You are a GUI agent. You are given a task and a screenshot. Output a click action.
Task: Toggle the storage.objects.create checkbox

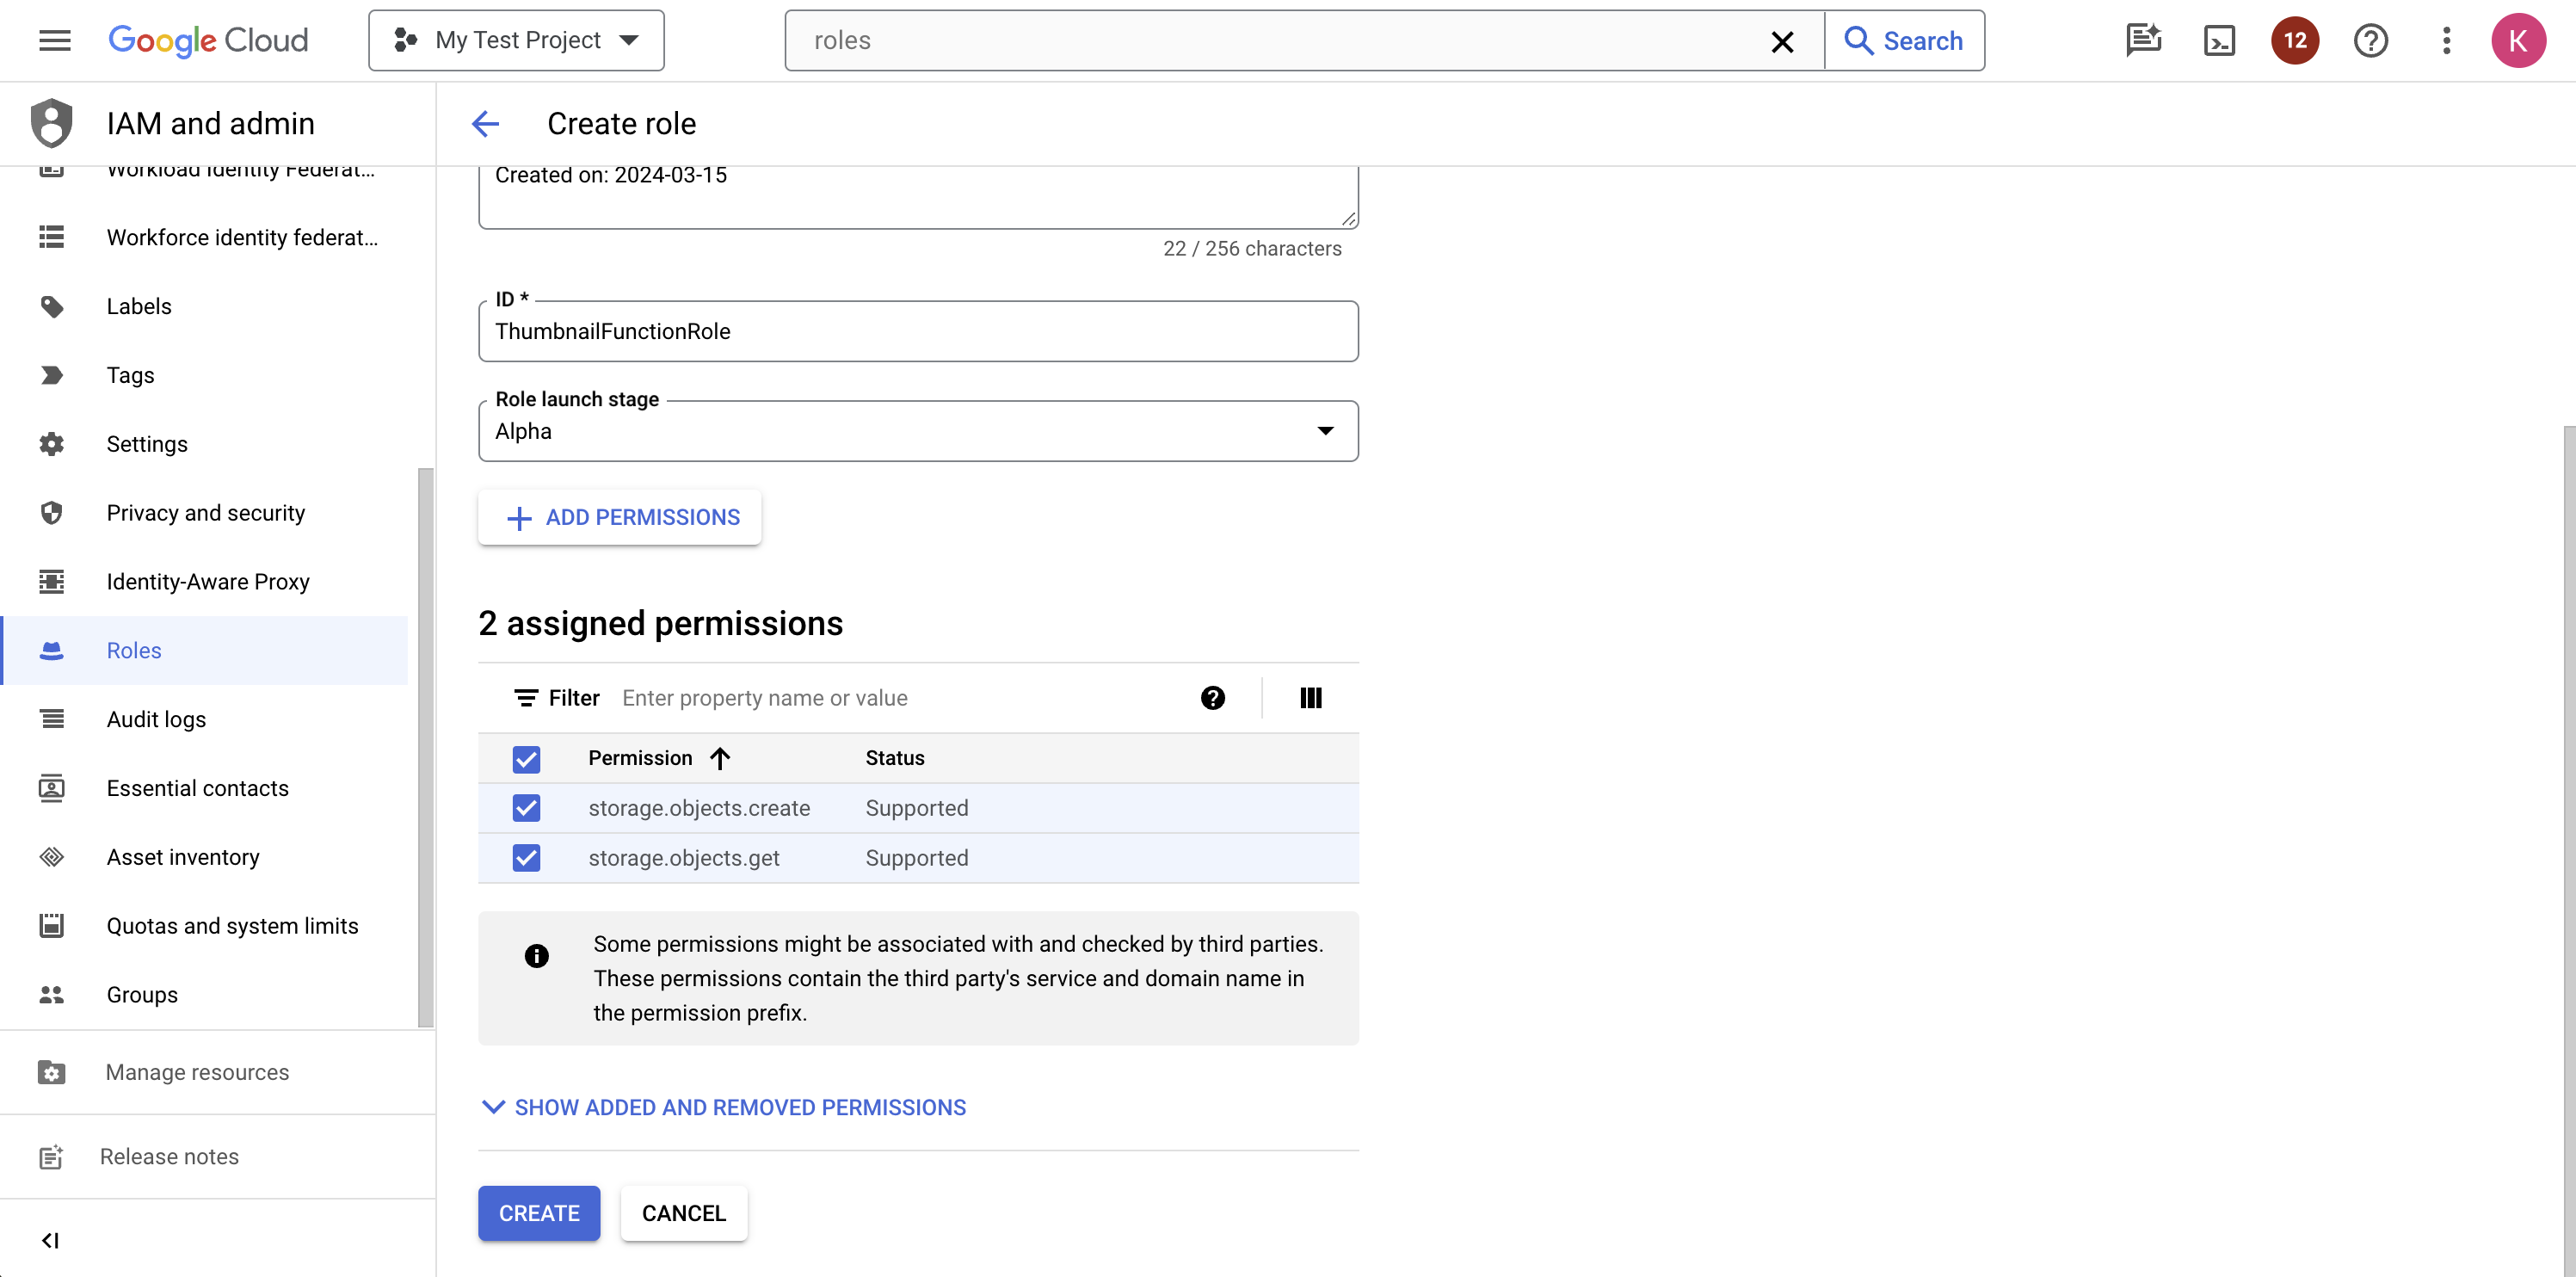526,809
